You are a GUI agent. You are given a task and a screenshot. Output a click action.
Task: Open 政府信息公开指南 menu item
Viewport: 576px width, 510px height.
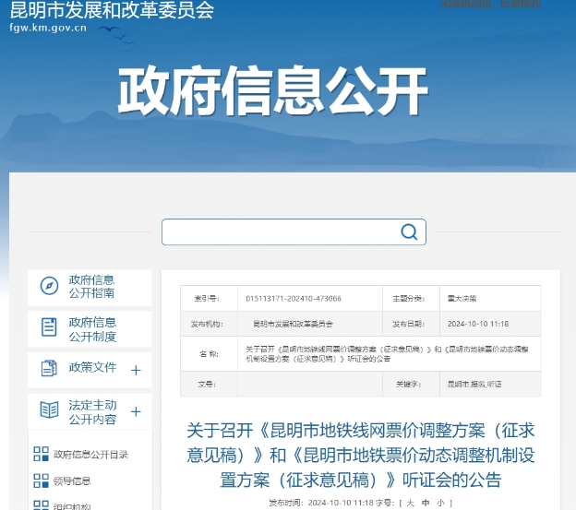pyautogui.click(x=90, y=288)
